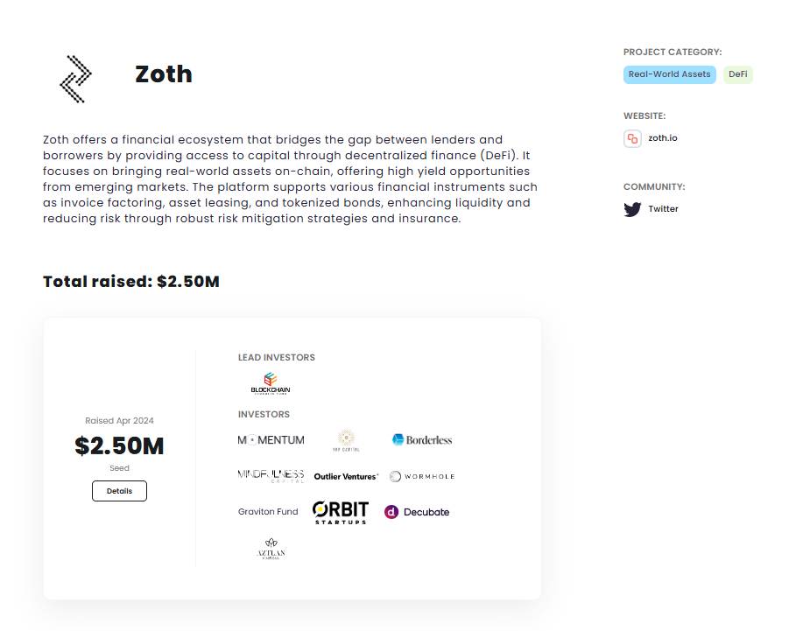Click the Borderless investor logo
Image resolution: width=803 pixels, height=631 pixels.
pyautogui.click(x=422, y=439)
